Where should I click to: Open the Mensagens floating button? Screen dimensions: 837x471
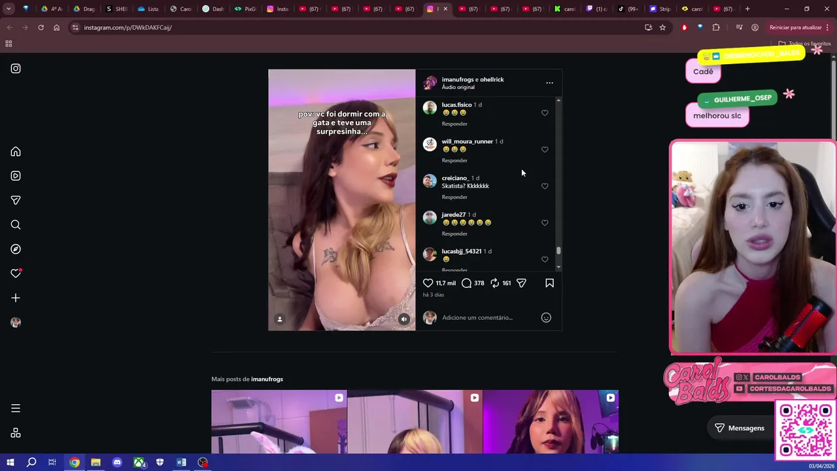[x=739, y=428]
